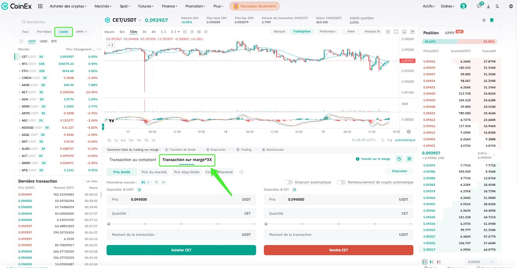The image size is (517, 268).
Task: Expand the Marchés dropdown
Action: [103, 6]
